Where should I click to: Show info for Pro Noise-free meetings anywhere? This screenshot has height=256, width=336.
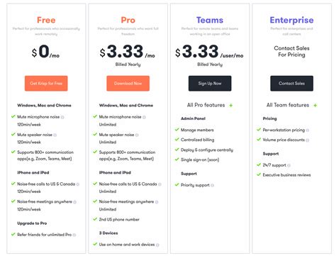(157, 202)
